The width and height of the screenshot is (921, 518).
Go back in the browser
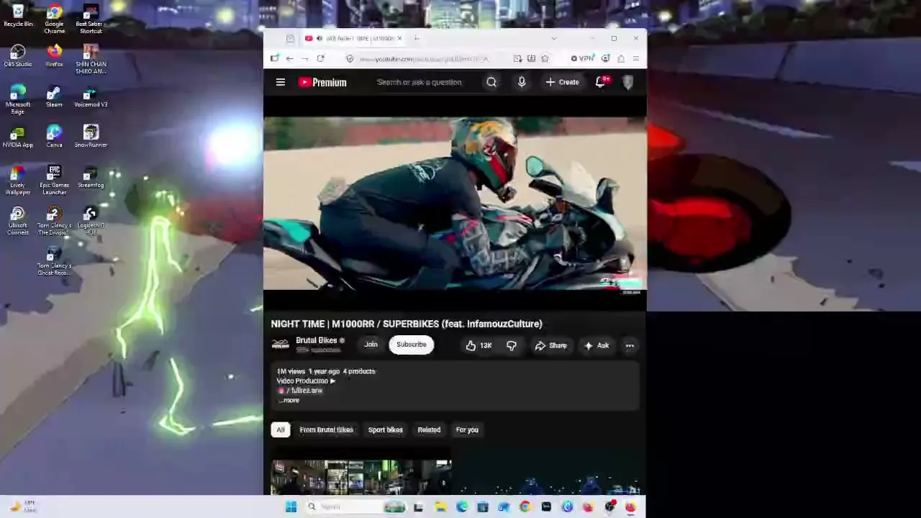coord(289,58)
